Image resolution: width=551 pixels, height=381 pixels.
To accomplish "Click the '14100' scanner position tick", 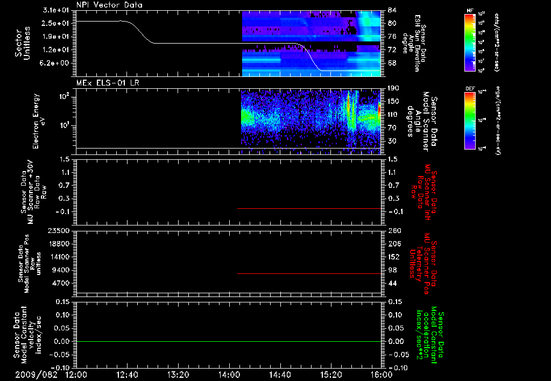I will pyautogui.click(x=59, y=257).
